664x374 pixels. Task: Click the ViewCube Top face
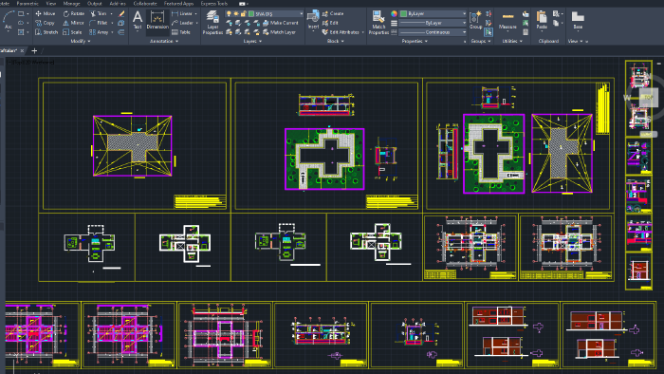point(648,97)
